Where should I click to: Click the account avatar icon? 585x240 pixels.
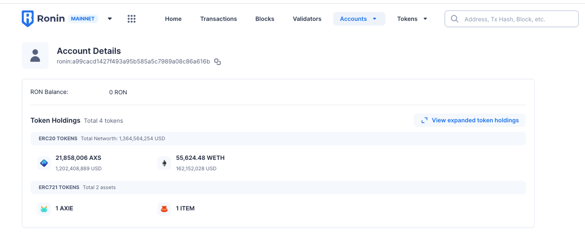[x=35, y=56]
